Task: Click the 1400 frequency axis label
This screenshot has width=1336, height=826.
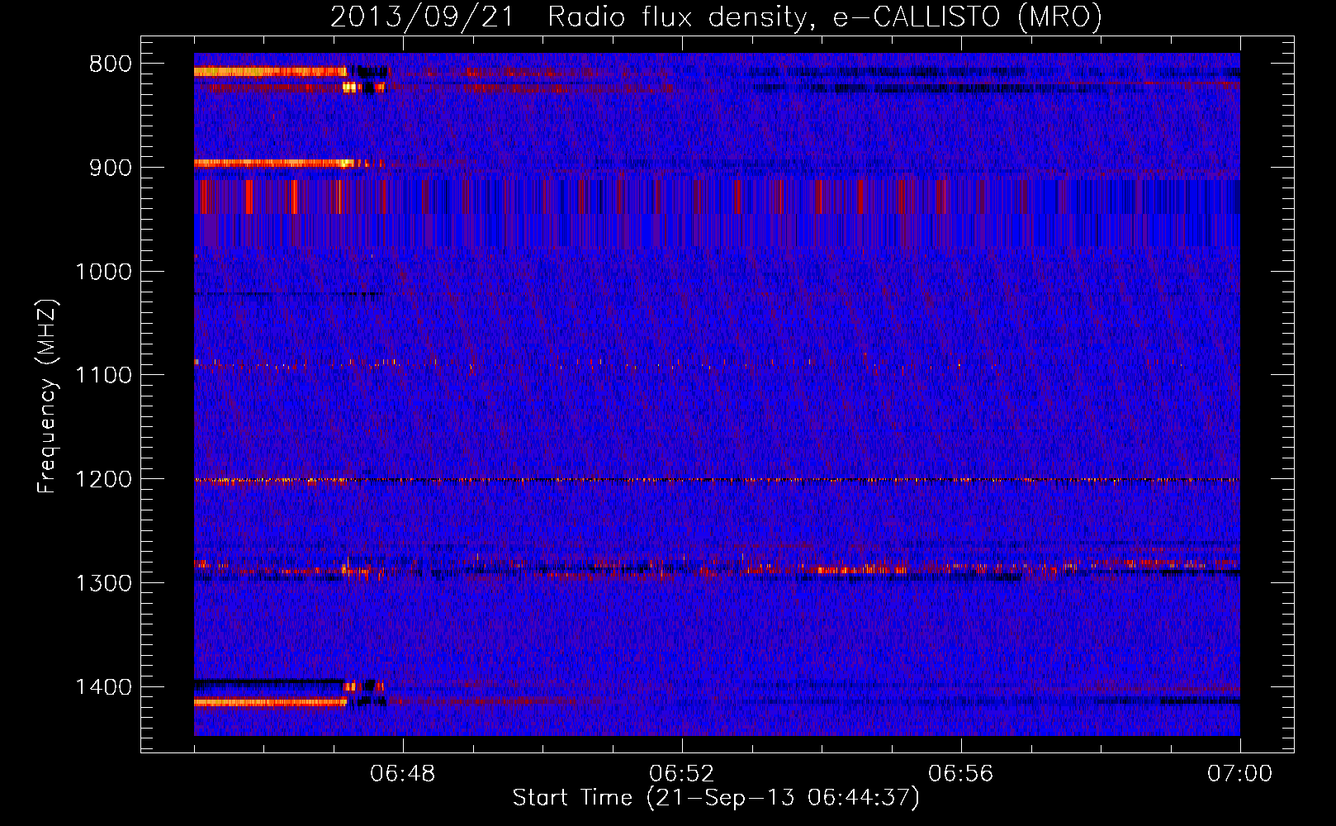Action: click(103, 687)
